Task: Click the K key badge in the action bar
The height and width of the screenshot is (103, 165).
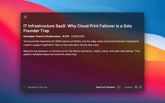Action: pyautogui.click(x=140, y=87)
